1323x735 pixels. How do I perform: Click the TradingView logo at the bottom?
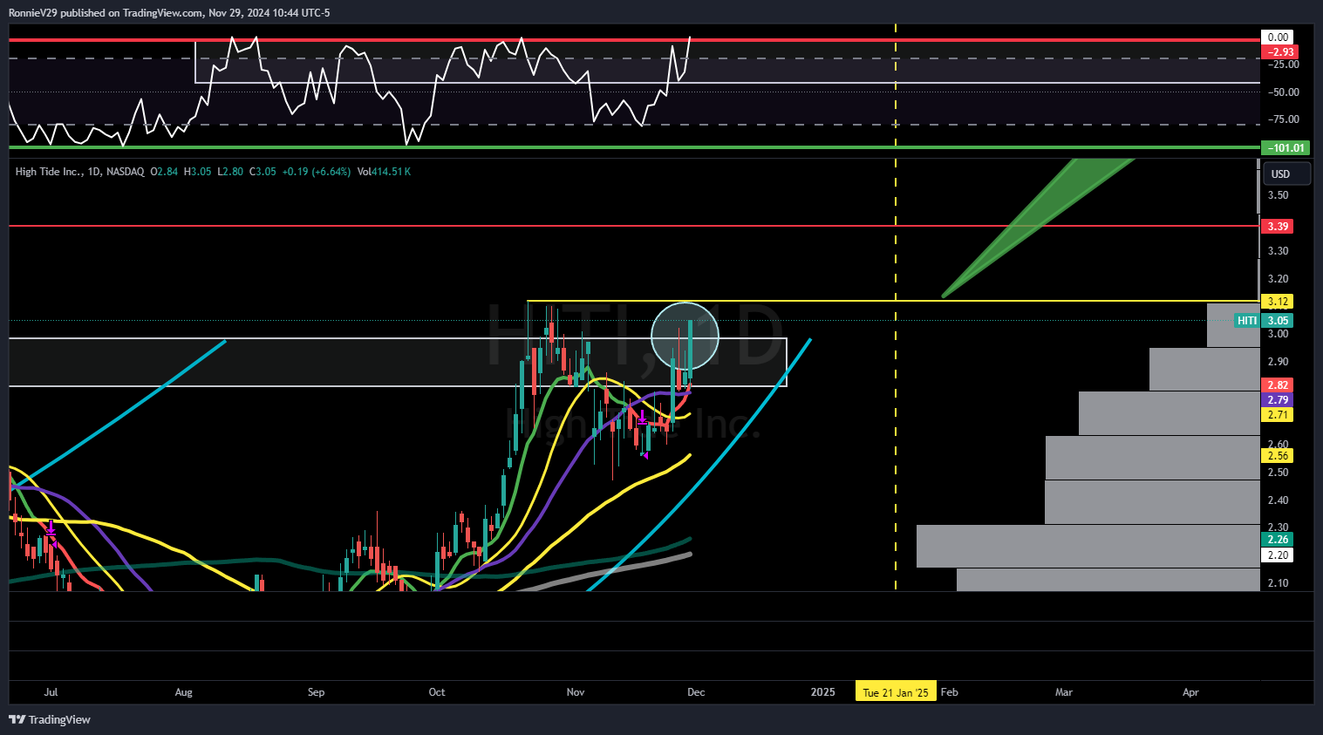coord(50,719)
